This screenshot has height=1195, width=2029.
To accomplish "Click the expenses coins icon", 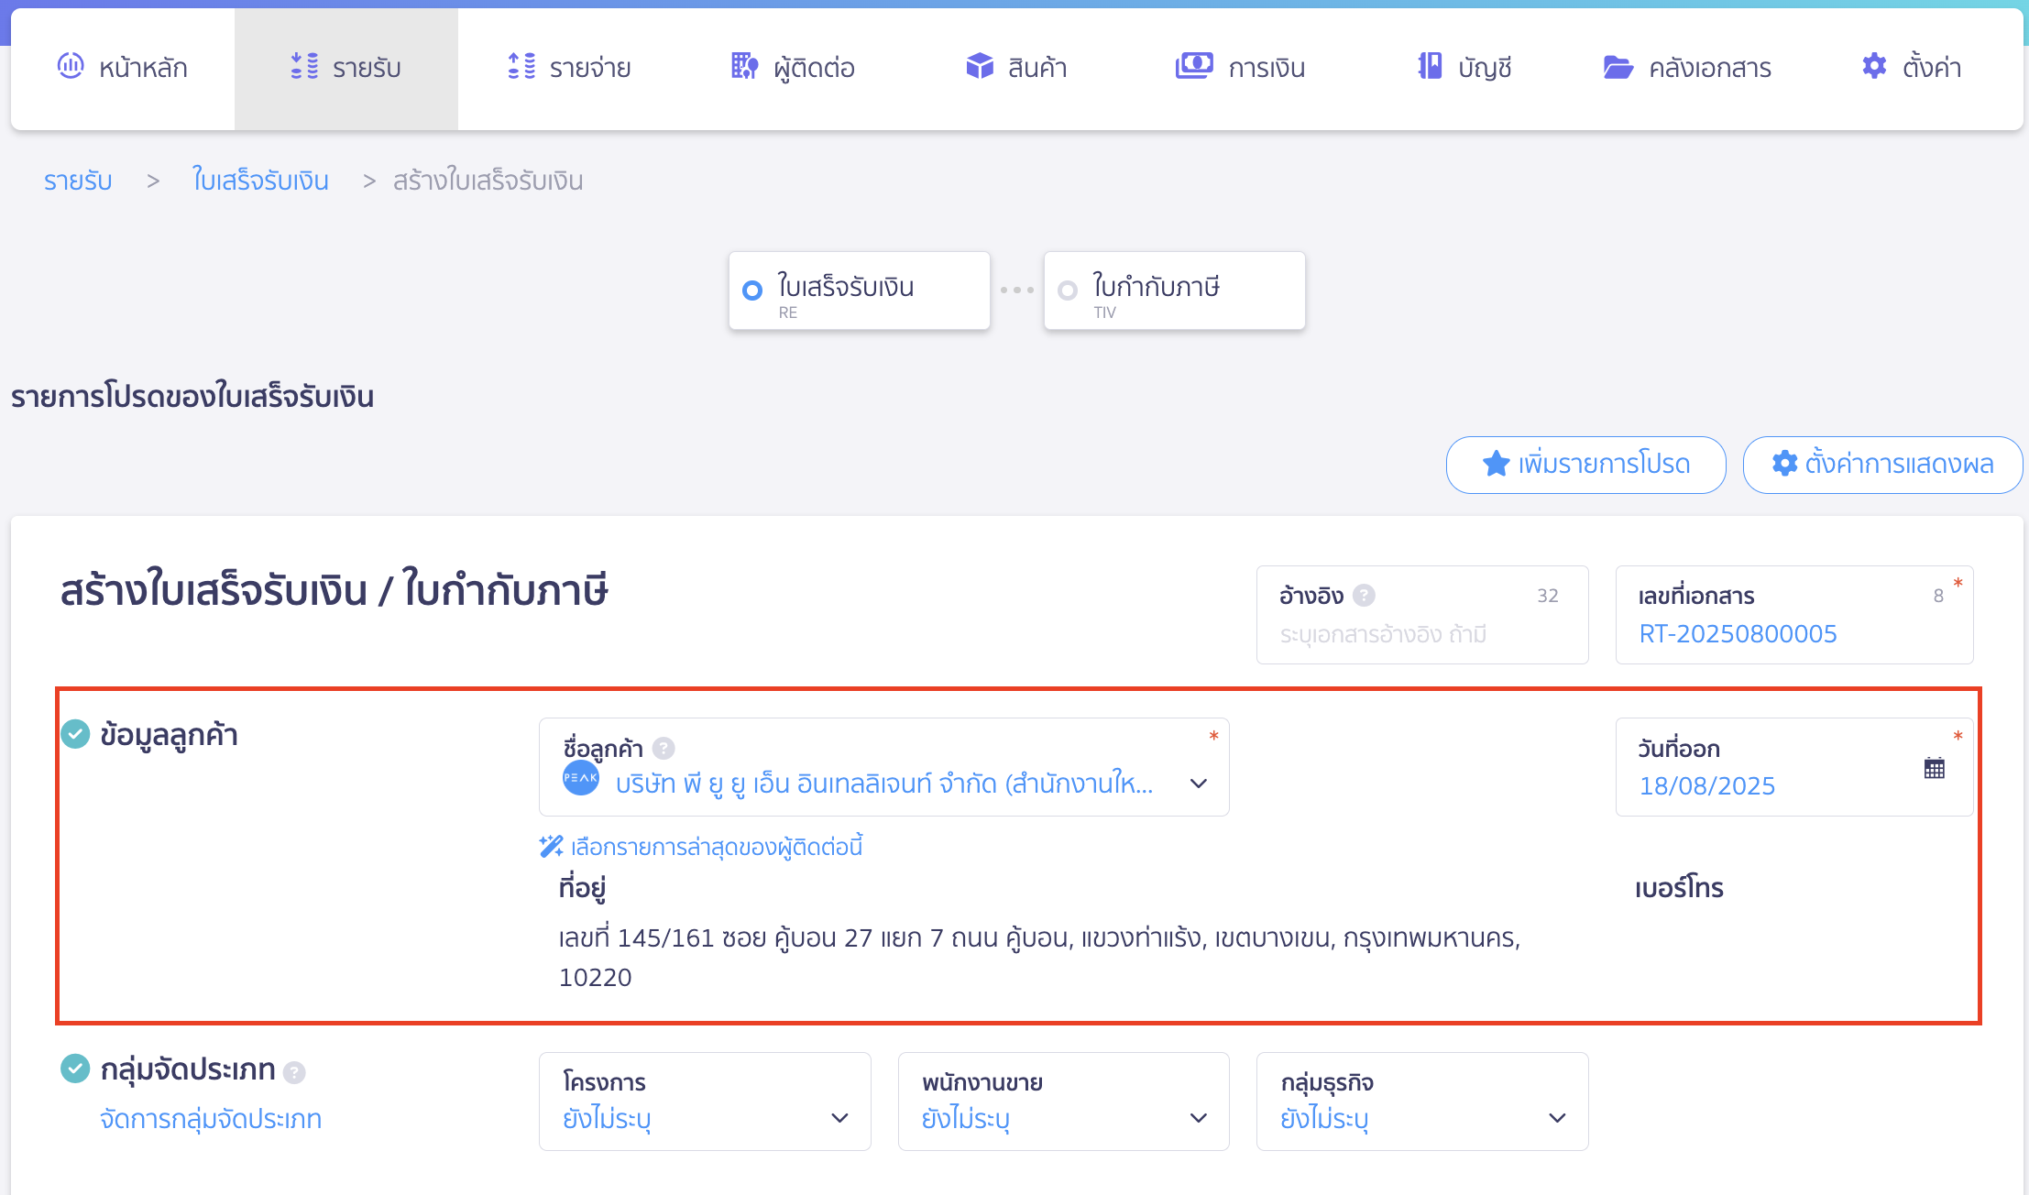I will 521,66.
